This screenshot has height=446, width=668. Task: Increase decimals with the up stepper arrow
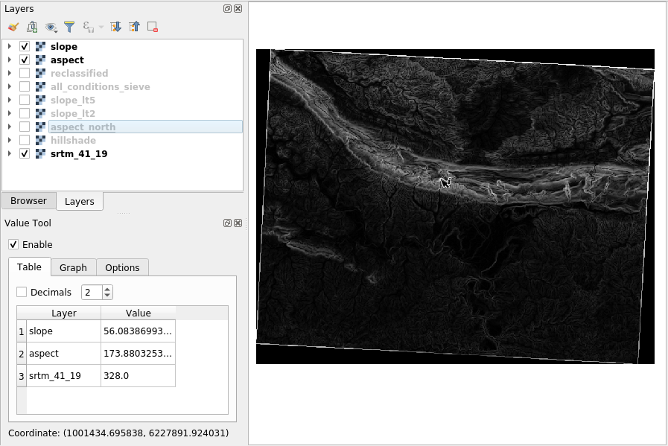click(x=106, y=289)
